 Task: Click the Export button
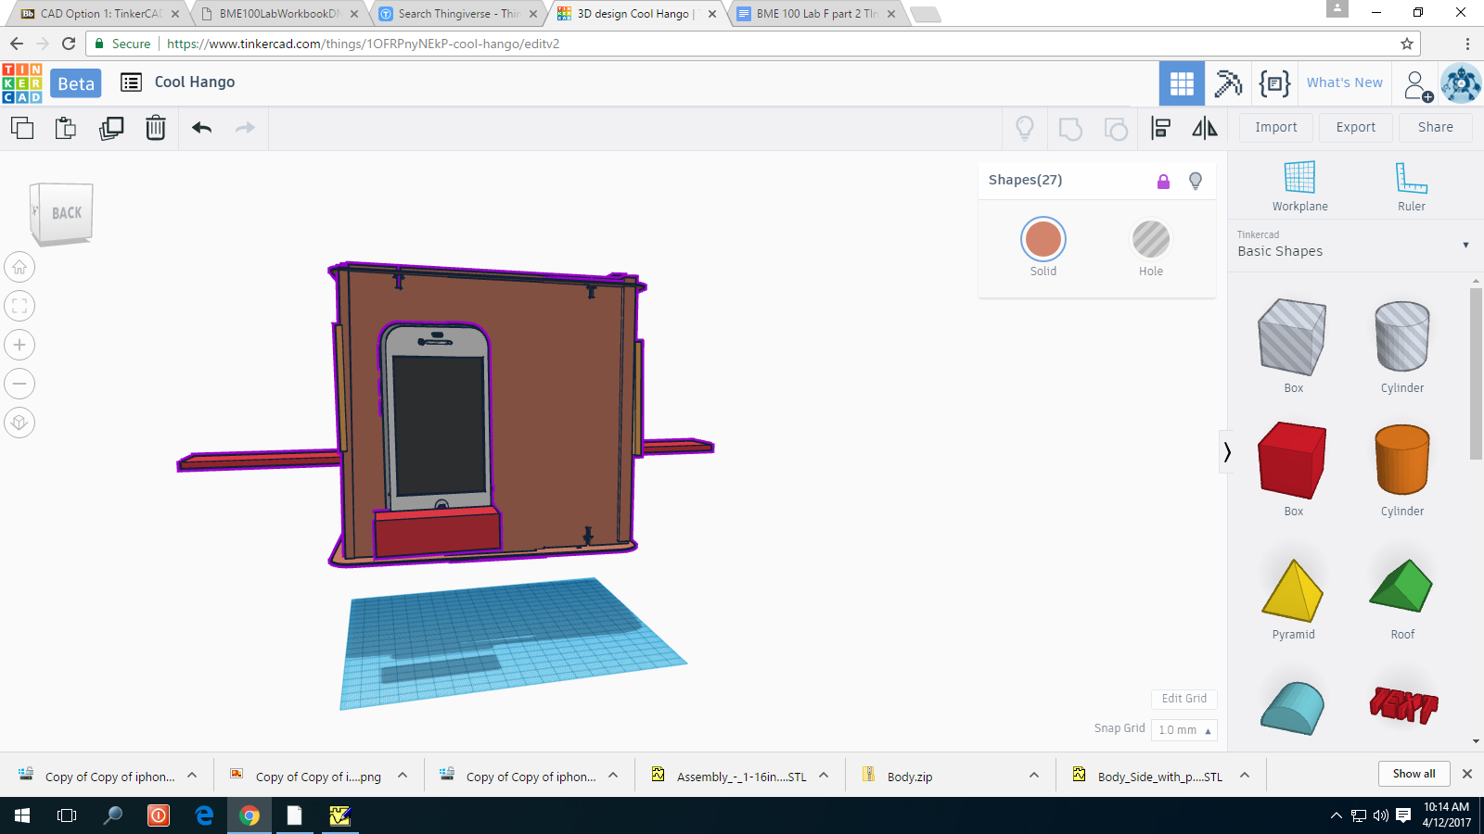(x=1355, y=128)
